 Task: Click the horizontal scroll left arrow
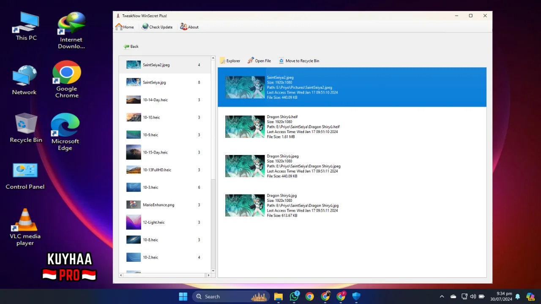tap(121, 275)
